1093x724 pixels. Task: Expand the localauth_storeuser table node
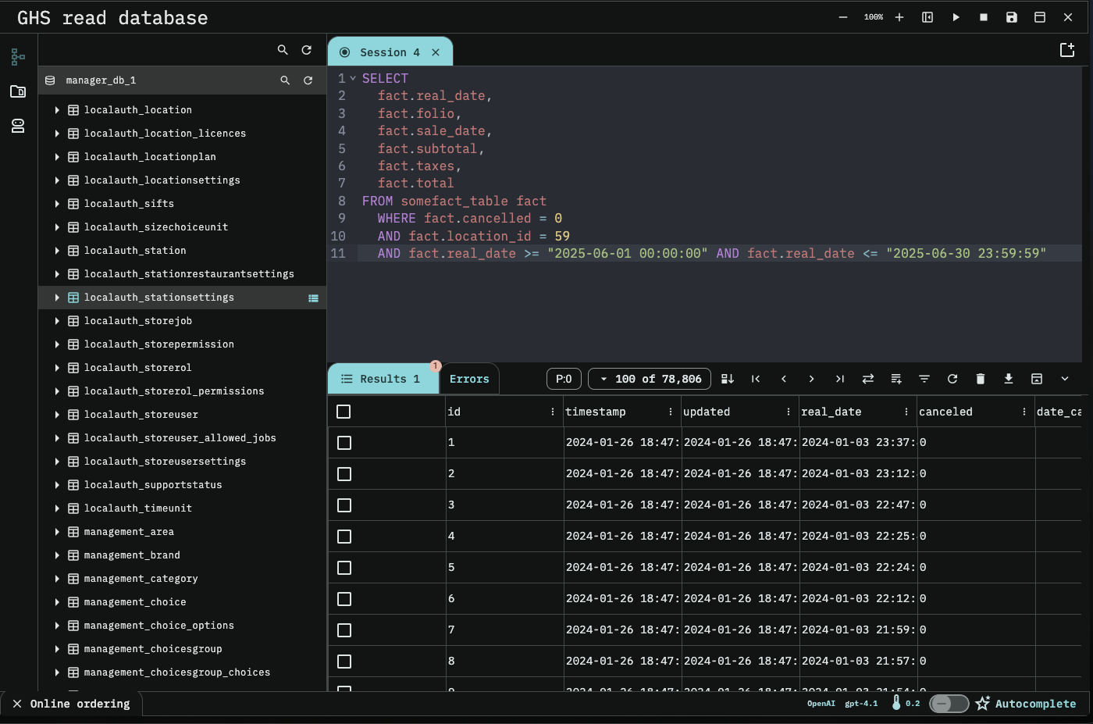pyautogui.click(x=57, y=415)
